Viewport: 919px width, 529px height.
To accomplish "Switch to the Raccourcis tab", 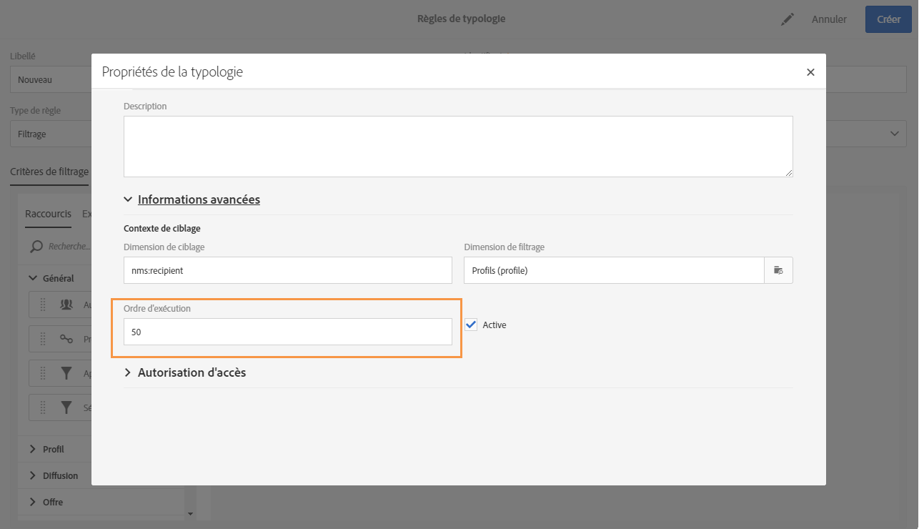I will point(48,214).
